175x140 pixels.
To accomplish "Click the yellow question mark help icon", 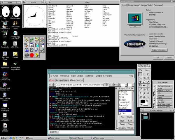I will 37,55.
